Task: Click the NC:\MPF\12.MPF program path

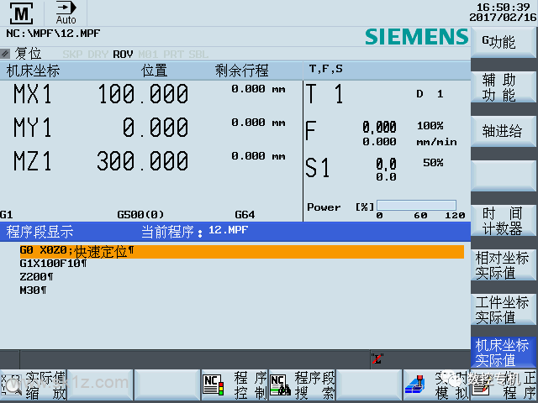Action: [x=53, y=34]
